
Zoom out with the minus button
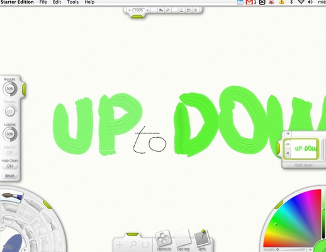coord(130,10)
